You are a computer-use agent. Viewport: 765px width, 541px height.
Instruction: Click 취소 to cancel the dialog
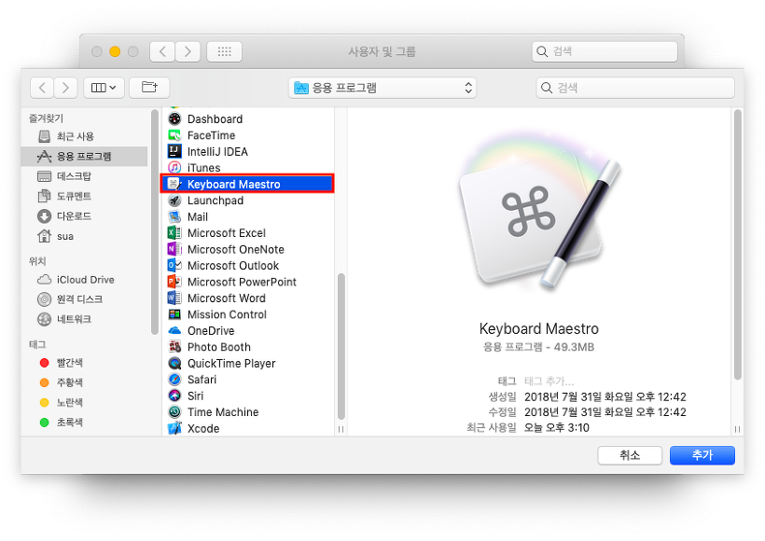[x=630, y=455]
